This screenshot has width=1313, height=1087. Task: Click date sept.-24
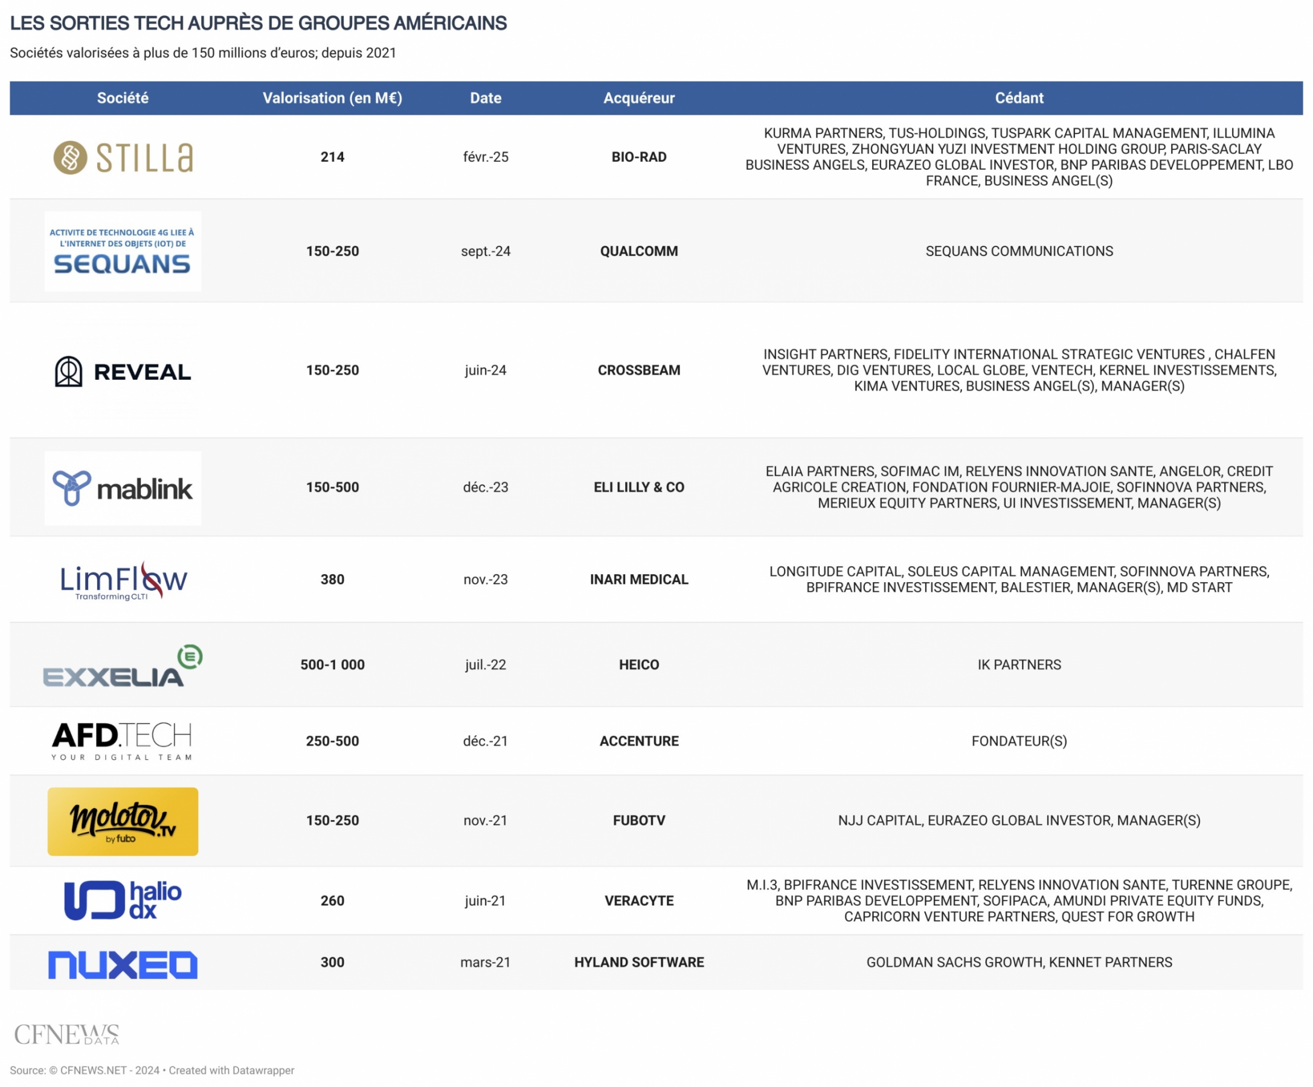(486, 251)
